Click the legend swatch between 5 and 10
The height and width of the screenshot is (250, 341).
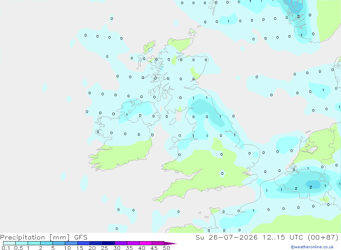(59, 243)
